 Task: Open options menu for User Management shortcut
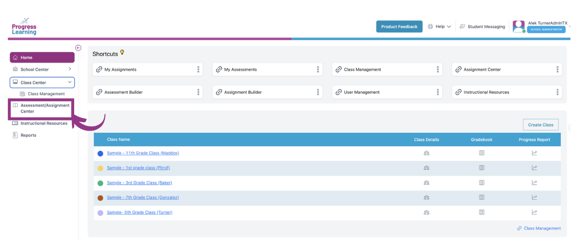click(x=438, y=92)
